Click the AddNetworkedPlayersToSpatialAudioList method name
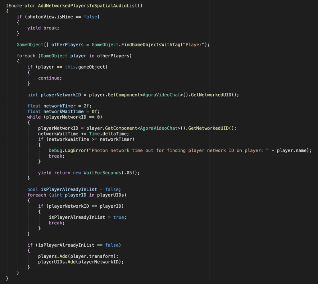The height and width of the screenshot is (284, 318). [88, 6]
